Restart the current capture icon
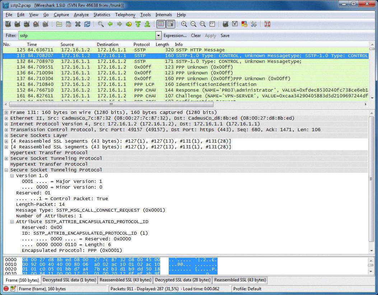The width and height of the screenshot is (378, 295). [x=45, y=24]
